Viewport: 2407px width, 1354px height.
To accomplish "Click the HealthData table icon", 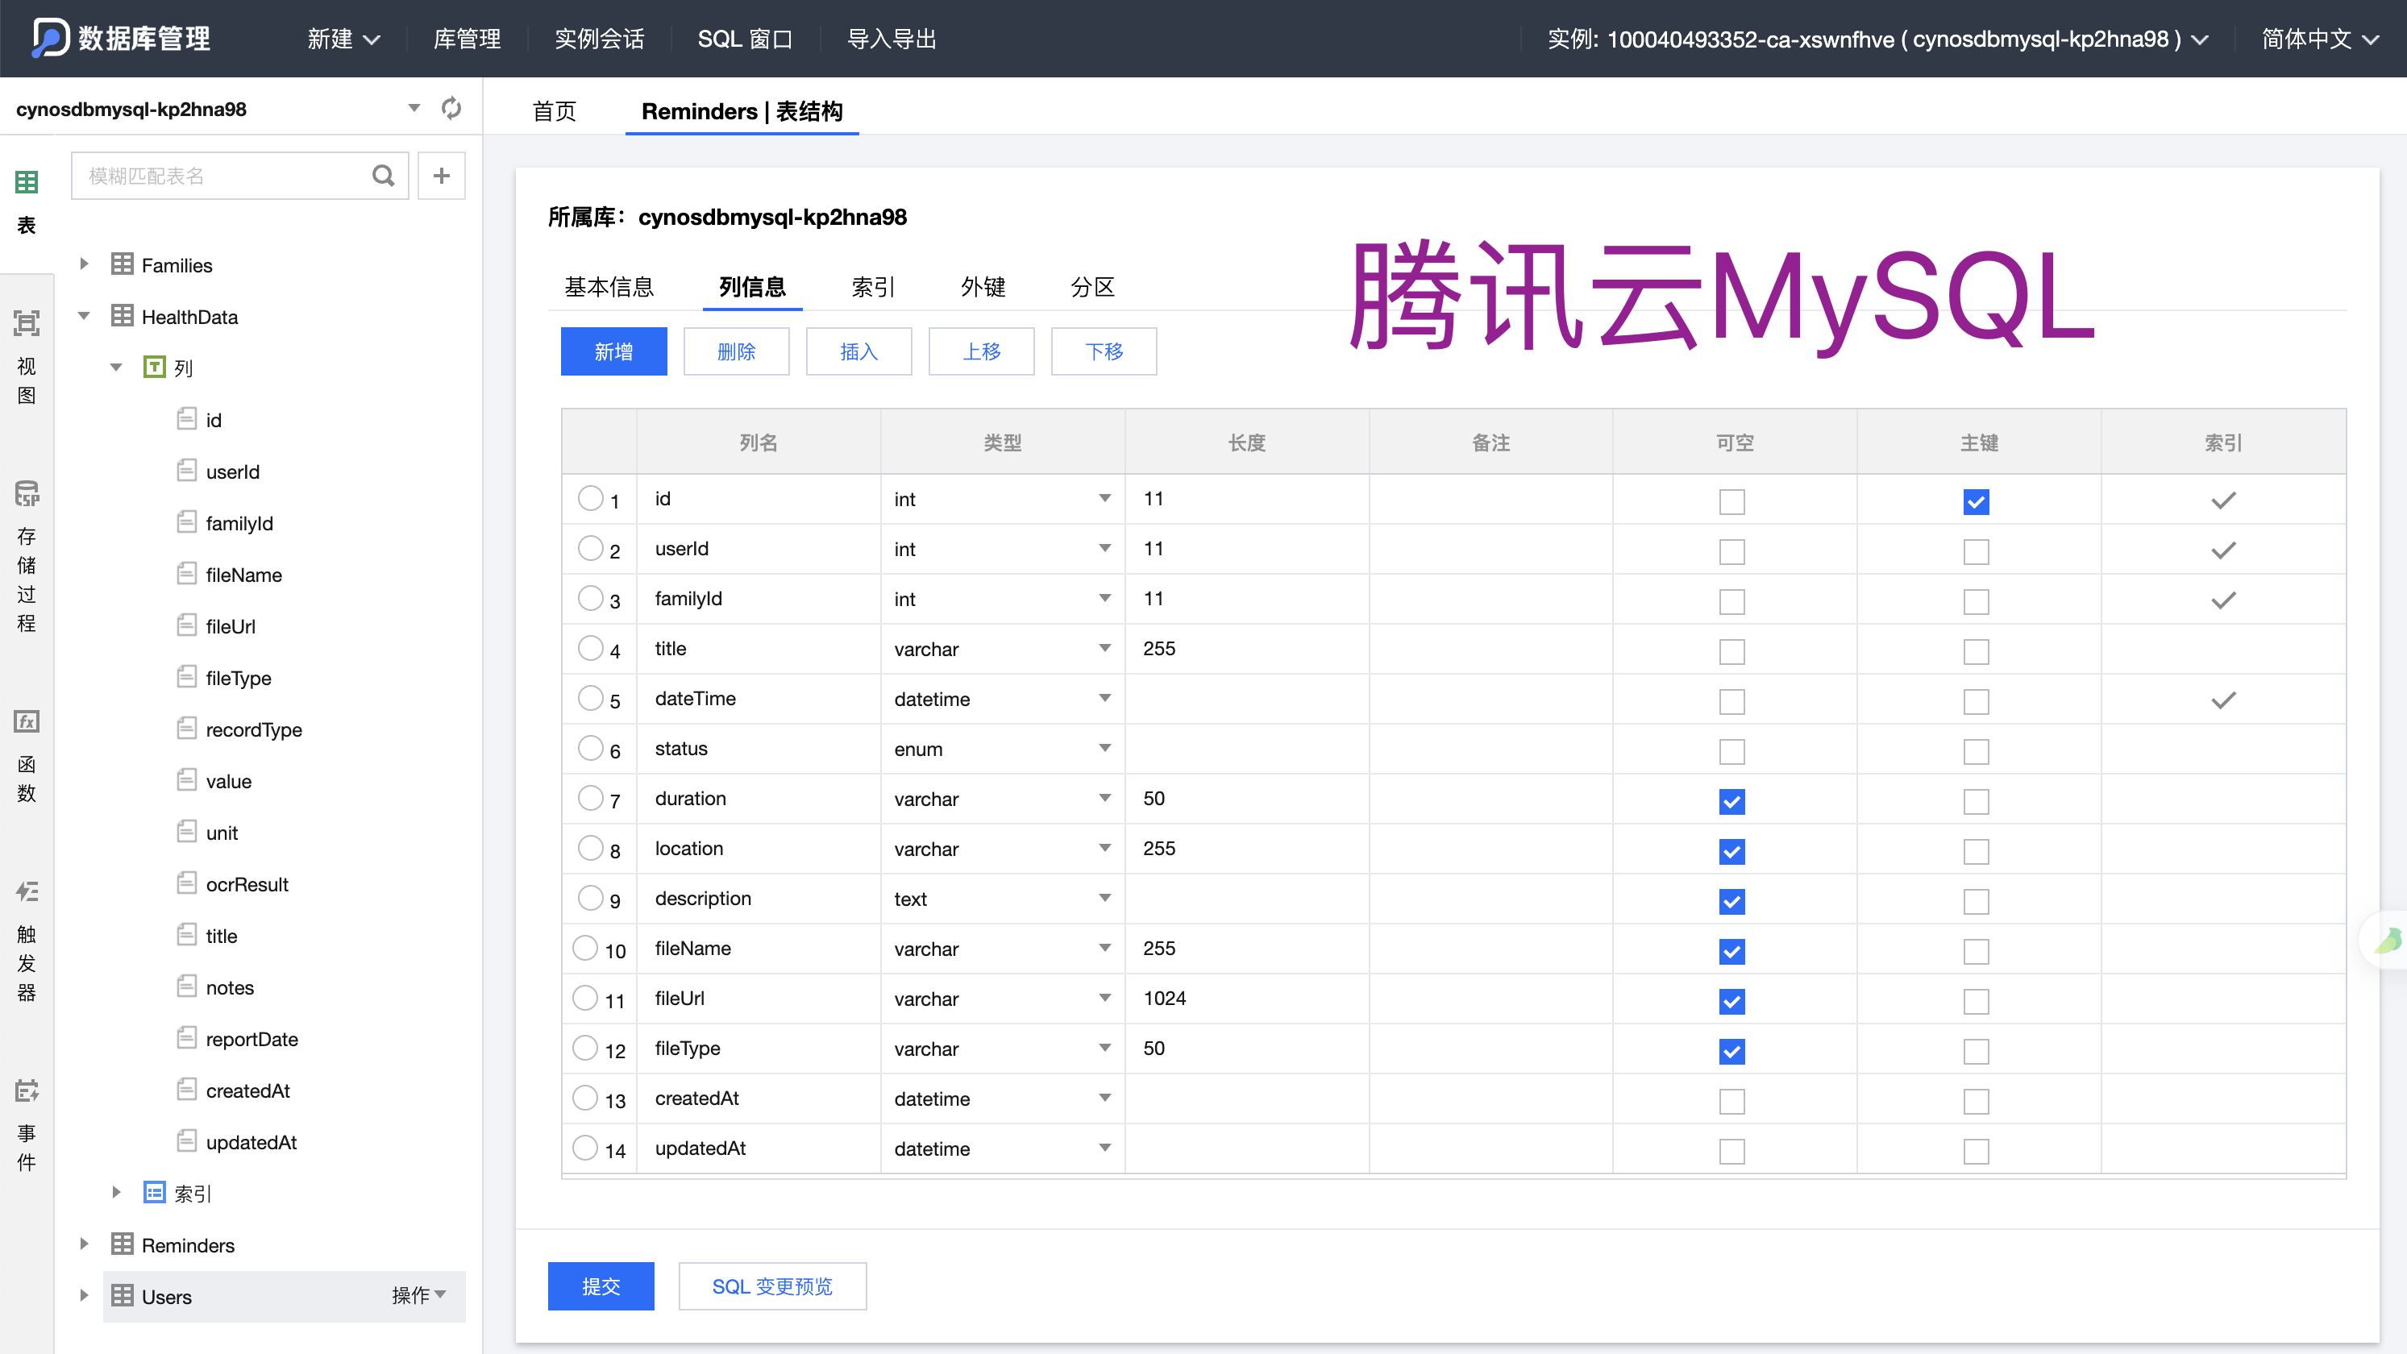I will [122, 316].
